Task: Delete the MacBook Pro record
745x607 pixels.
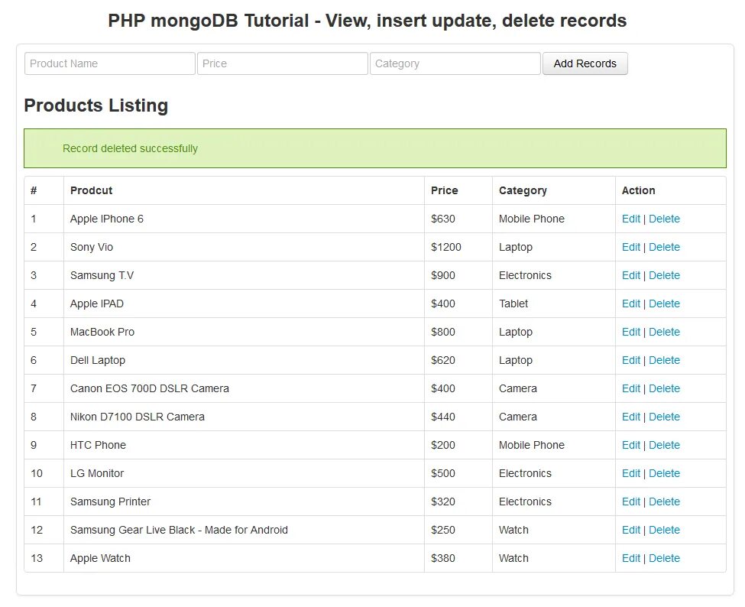Action: click(664, 332)
